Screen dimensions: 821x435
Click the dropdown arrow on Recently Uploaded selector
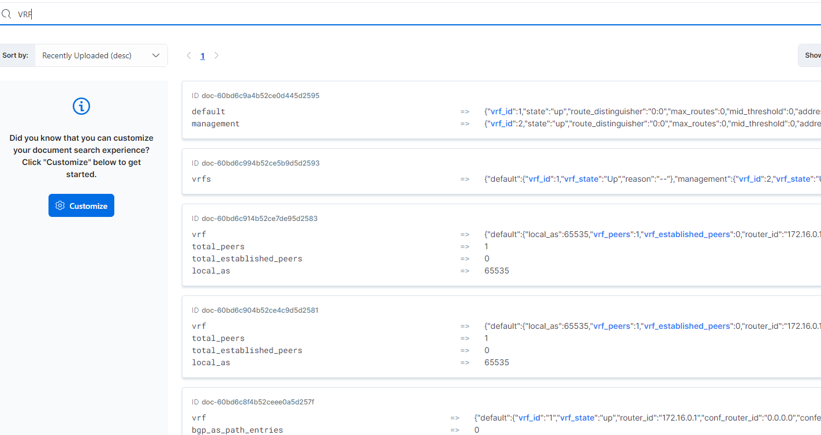155,55
